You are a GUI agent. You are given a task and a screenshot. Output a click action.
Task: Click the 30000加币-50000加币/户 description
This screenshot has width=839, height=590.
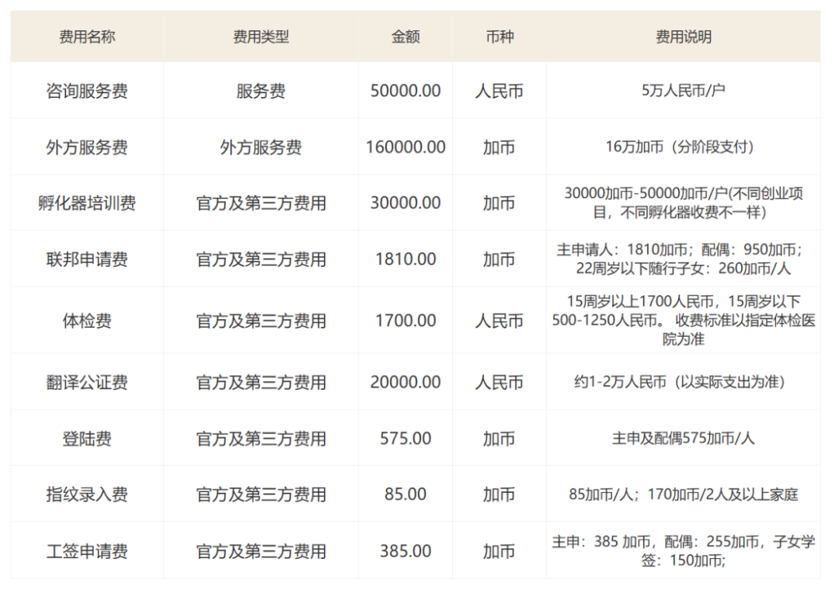click(x=684, y=203)
